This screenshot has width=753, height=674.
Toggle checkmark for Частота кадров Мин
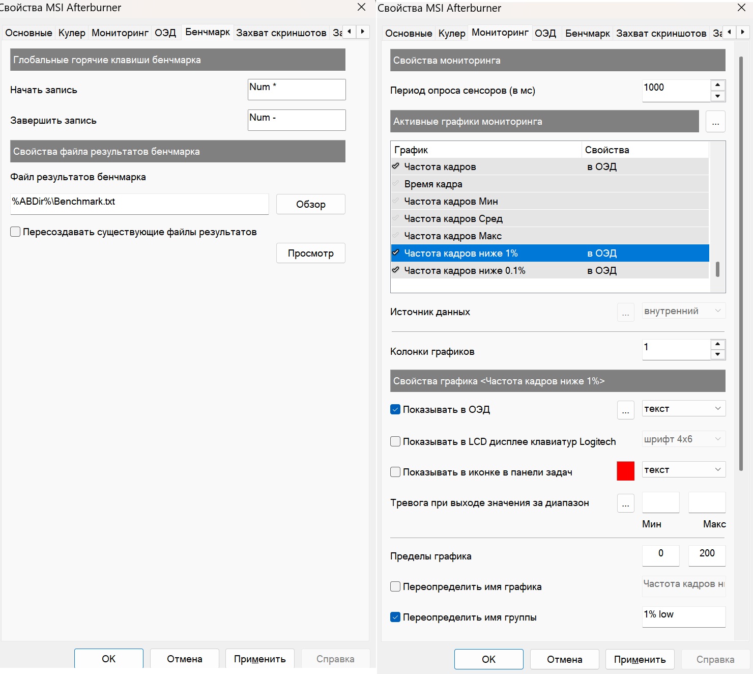pos(396,201)
